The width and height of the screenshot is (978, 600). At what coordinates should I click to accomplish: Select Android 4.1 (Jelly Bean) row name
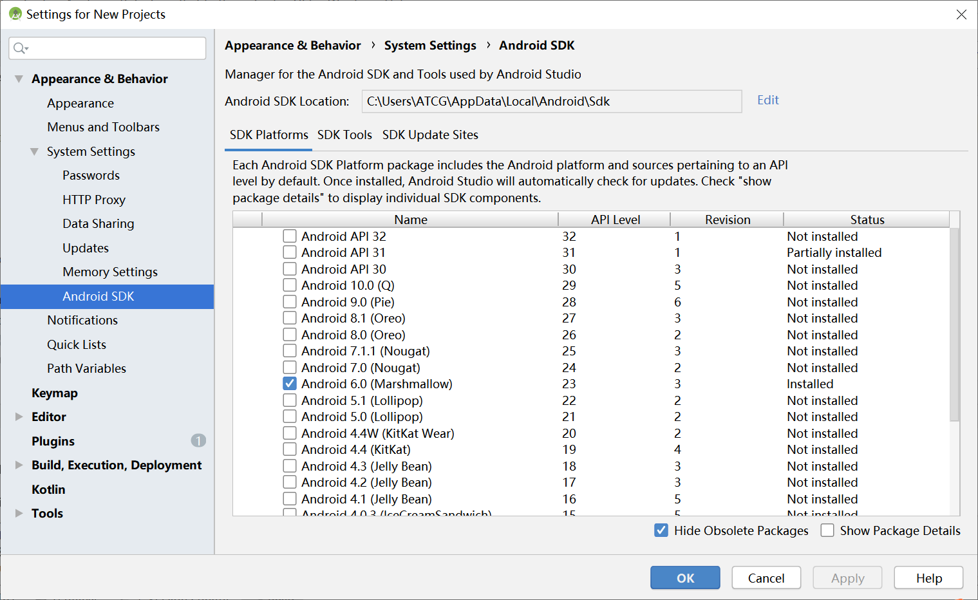(x=366, y=499)
